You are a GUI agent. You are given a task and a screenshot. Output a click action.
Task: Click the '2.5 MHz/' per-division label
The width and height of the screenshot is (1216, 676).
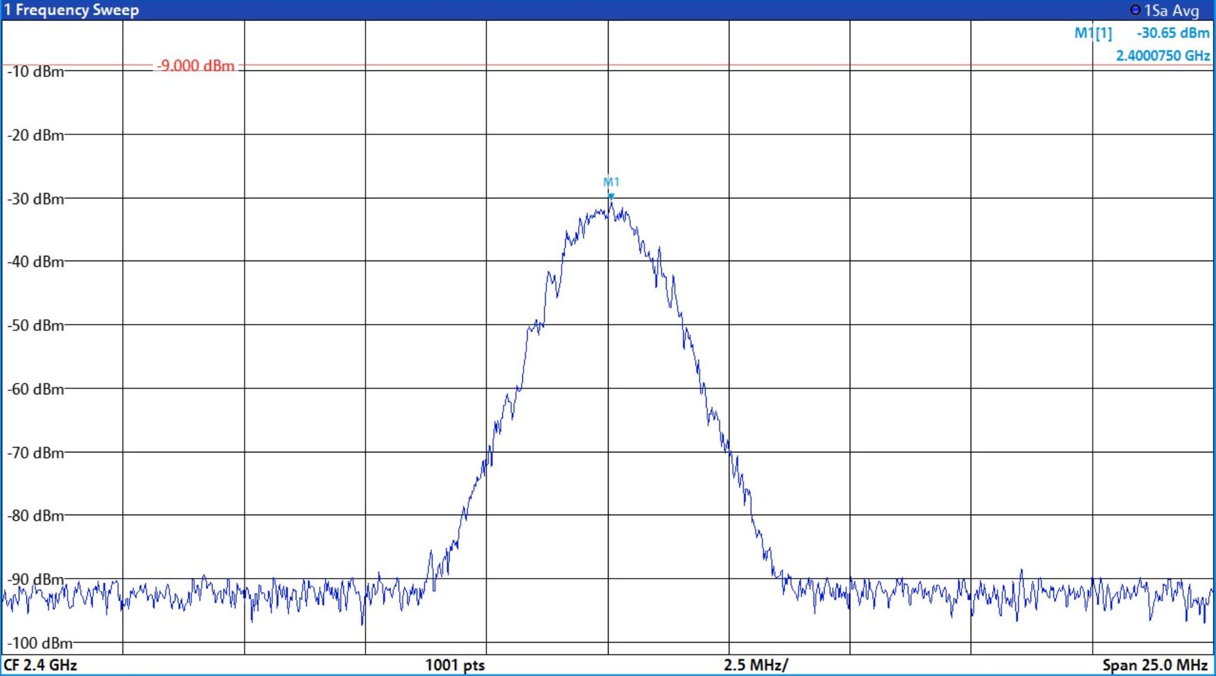click(x=756, y=665)
